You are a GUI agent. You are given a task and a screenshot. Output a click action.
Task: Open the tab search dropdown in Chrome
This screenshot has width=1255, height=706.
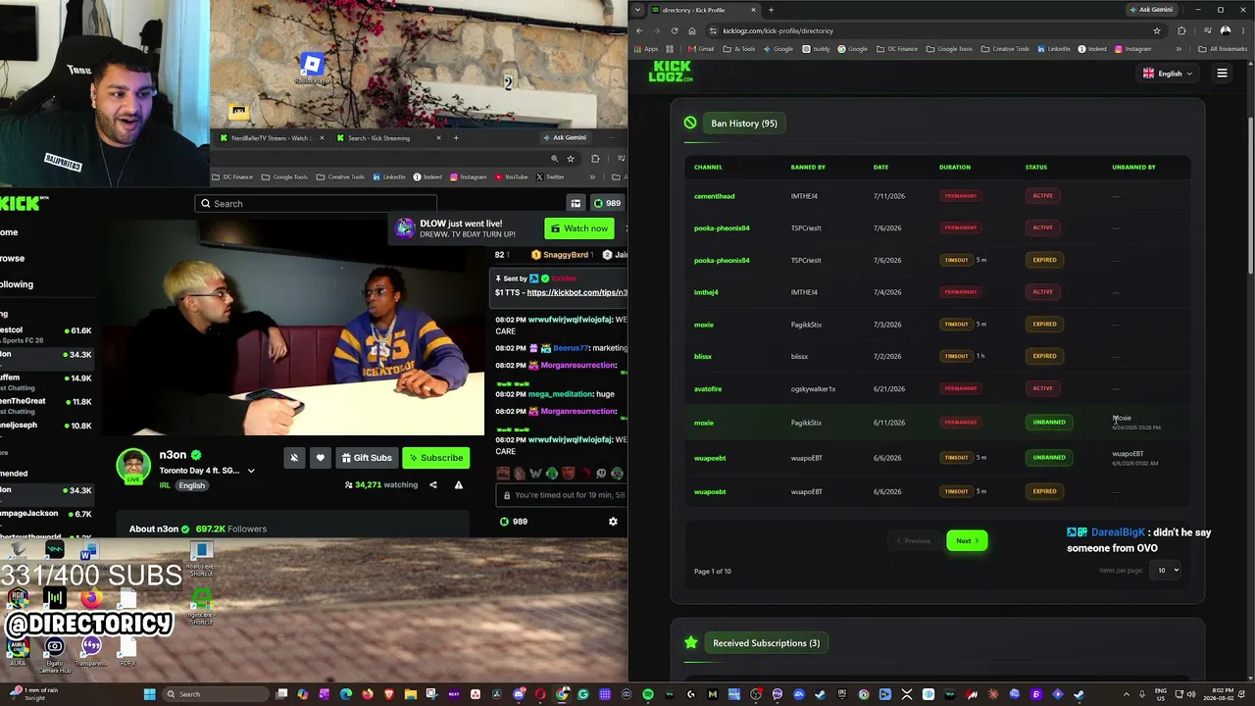638,10
